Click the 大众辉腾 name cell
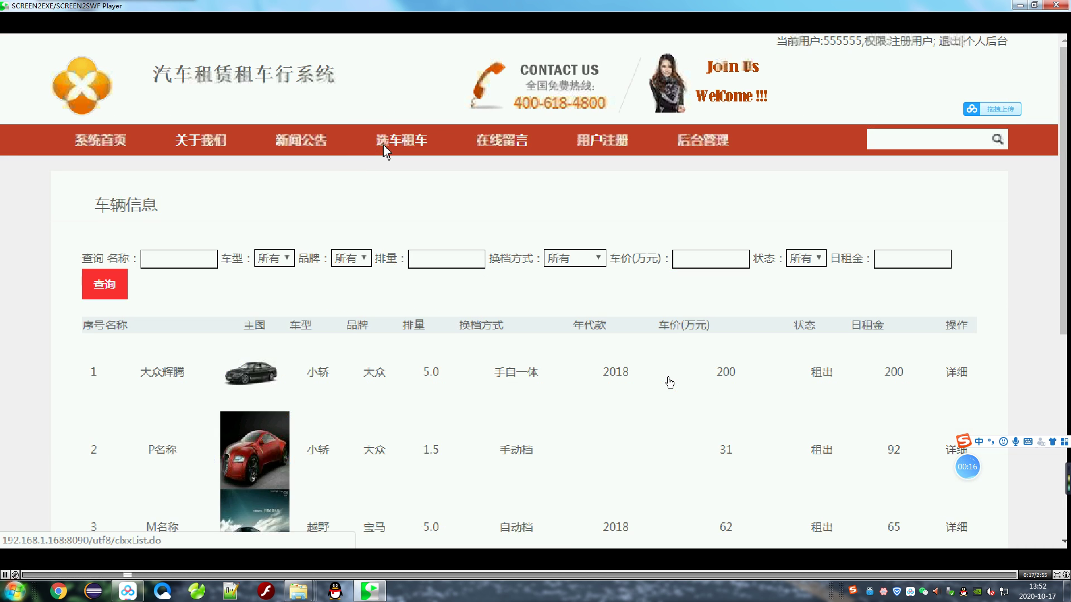The height and width of the screenshot is (602, 1071). point(162,372)
